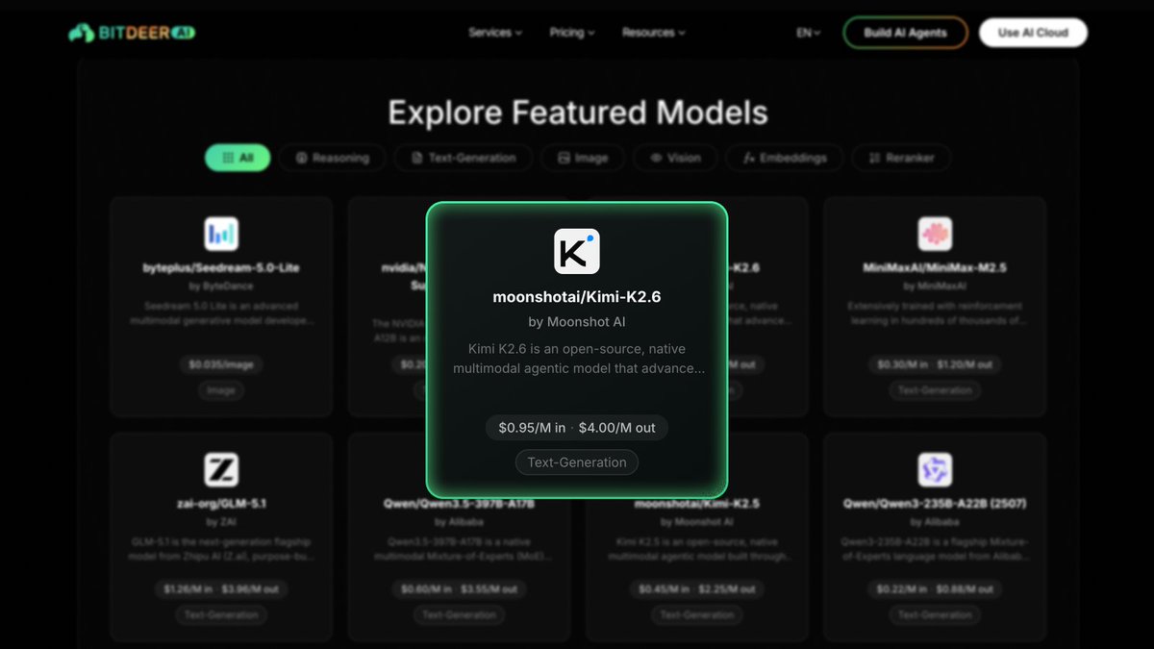Click the Build AI Agents button
This screenshot has height=649, width=1154.
click(905, 33)
